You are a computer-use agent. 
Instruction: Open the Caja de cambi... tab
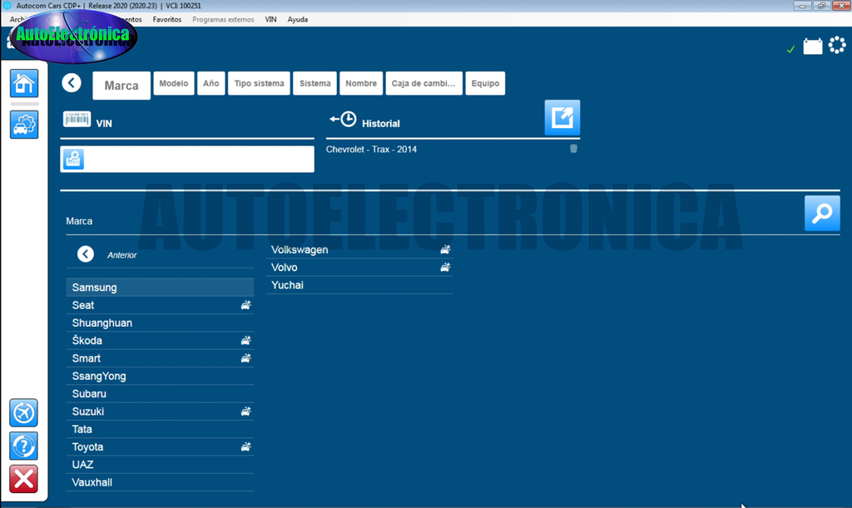point(424,84)
